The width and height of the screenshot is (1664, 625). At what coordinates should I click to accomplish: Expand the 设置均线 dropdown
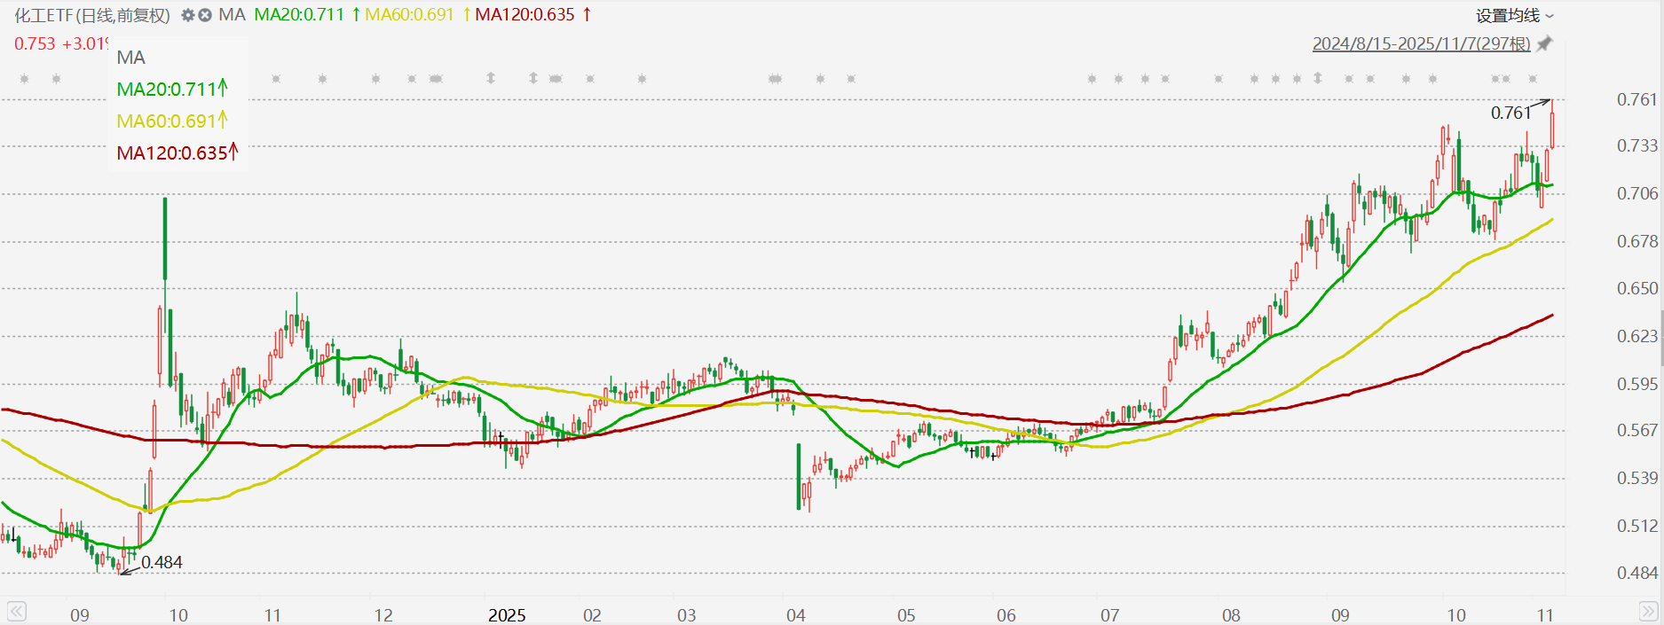click(x=1515, y=15)
